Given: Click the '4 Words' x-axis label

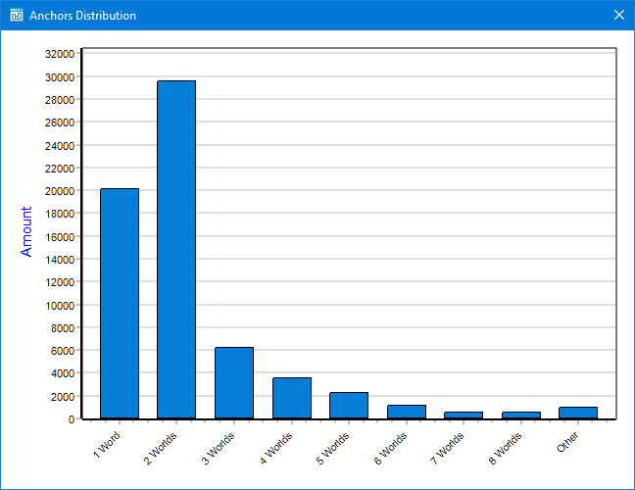Looking at the screenshot, I should click(275, 446).
